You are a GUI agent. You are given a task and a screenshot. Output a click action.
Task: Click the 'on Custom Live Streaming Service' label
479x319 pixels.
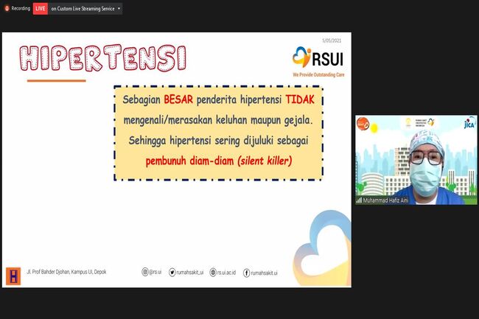point(83,9)
